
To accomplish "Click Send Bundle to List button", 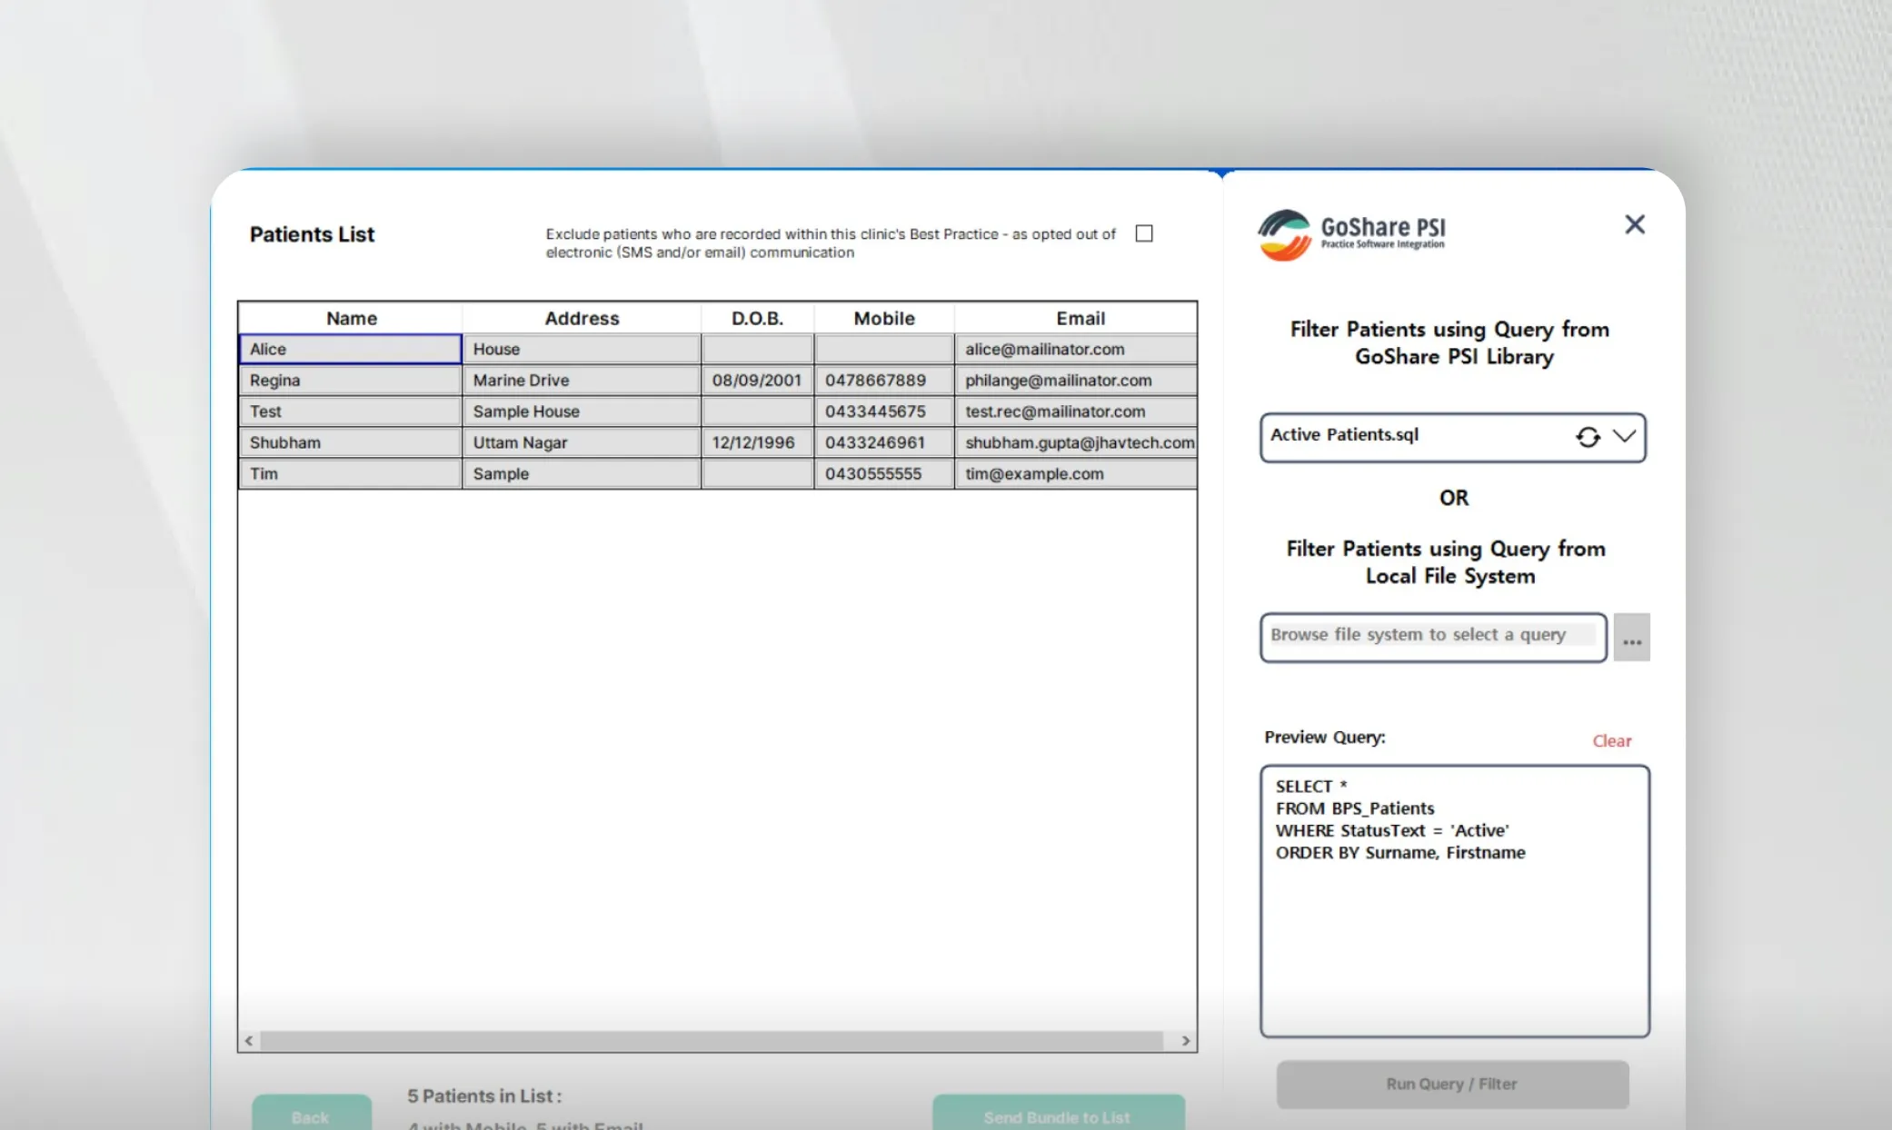I will click(1057, 1116).
